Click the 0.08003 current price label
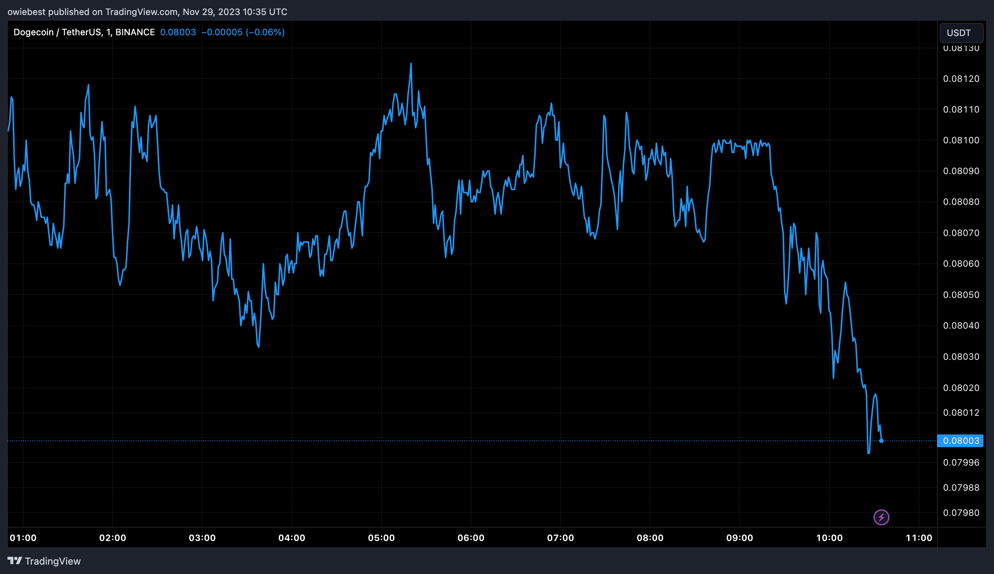 coord(961,441)
